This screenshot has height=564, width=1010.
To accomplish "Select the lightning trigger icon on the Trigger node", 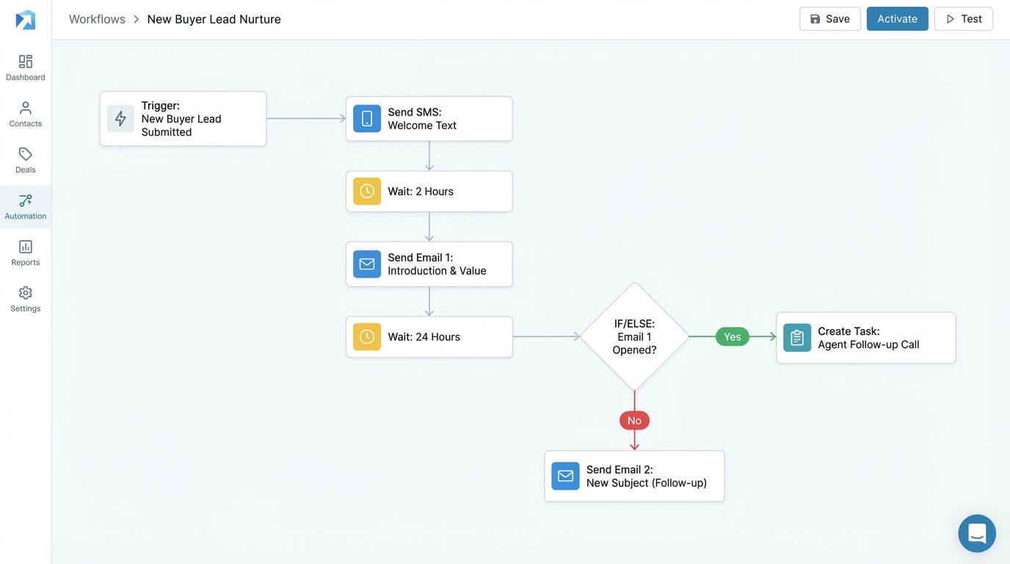I will (x=120, y=118).
